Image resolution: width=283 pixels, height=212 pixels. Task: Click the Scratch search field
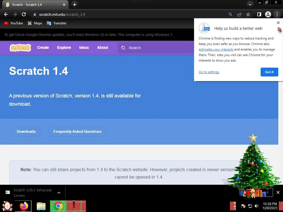pos(156,48)
